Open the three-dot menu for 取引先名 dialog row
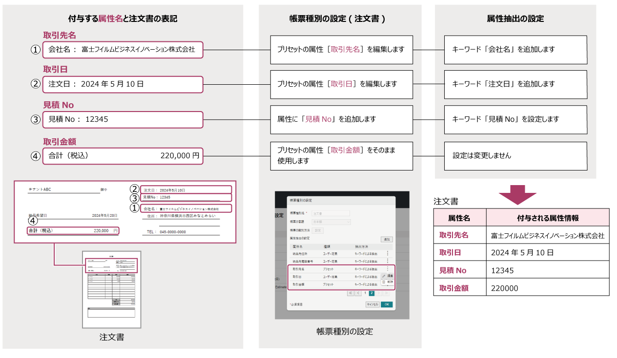617x358 pixels. coord(388,269)
